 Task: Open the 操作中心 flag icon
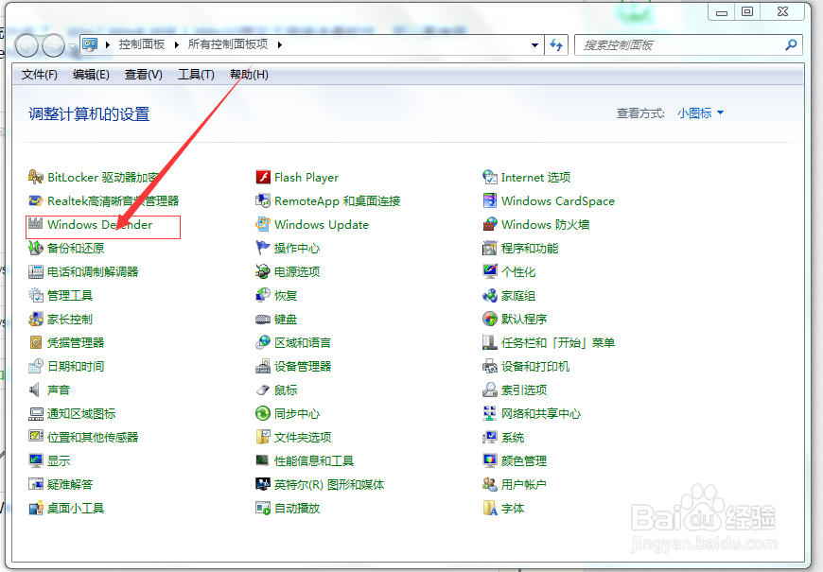(263, 249)
